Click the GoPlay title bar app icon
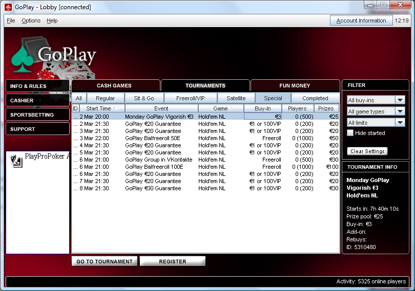The height and width of the screenshot is (291, 415). [8, 7]
